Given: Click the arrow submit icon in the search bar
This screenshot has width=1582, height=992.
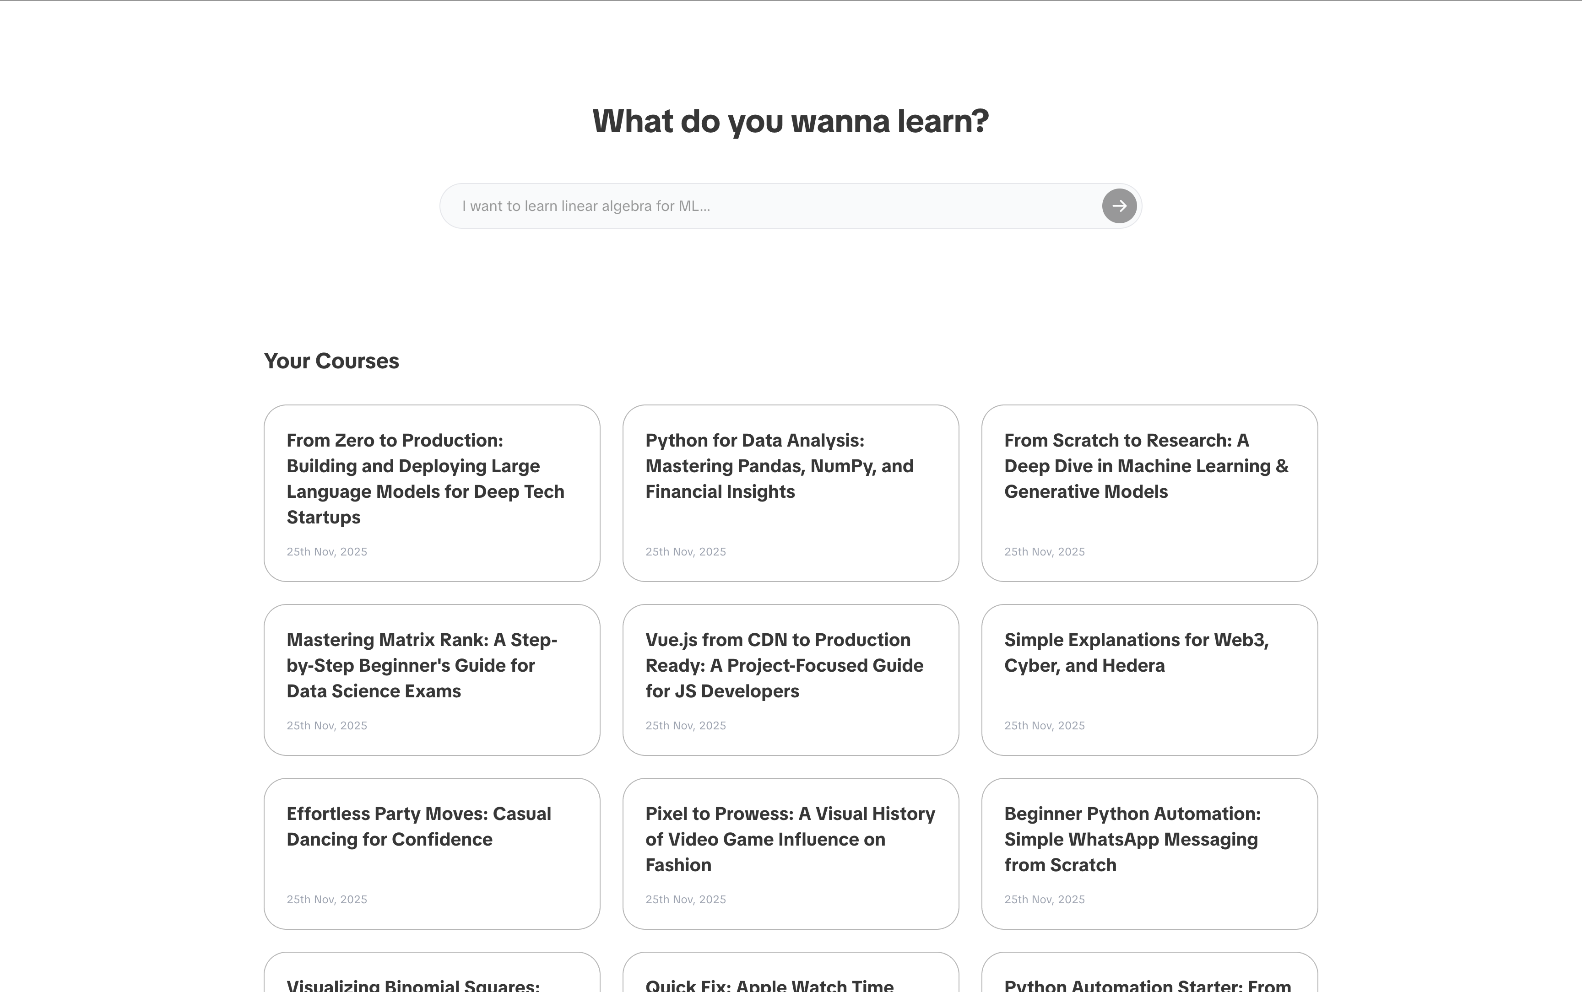Looking at the screenshot, I should (x=1118, y=205).
